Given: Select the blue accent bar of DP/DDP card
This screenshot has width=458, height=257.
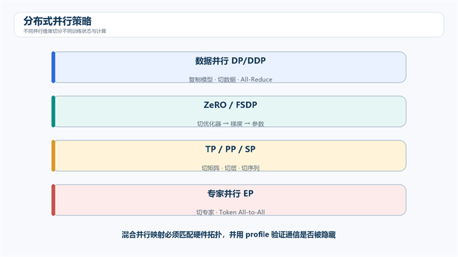Looking at the screenshot, I should [x=53, y=67].
